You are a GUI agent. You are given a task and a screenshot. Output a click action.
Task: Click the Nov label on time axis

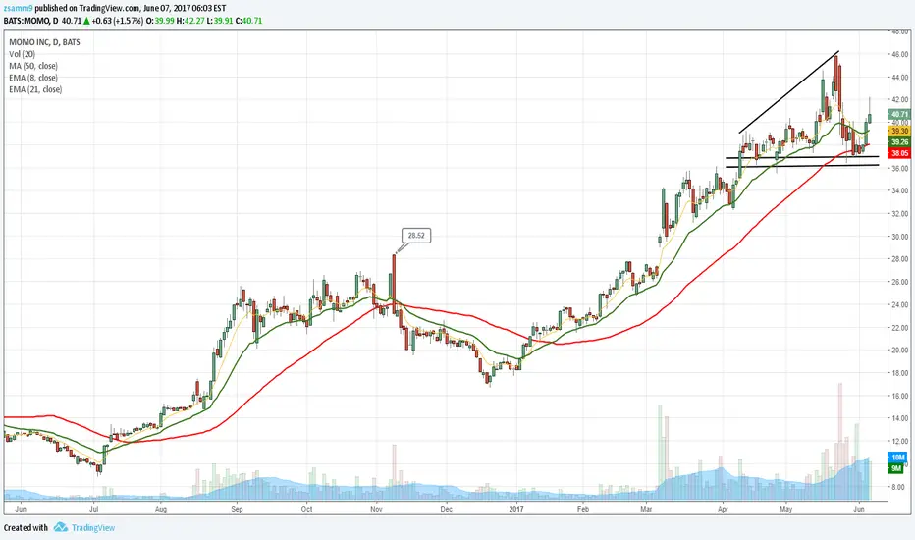376,509
